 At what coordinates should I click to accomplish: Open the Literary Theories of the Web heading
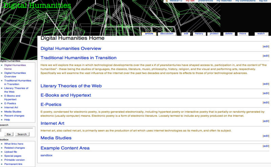pos(71,86)
